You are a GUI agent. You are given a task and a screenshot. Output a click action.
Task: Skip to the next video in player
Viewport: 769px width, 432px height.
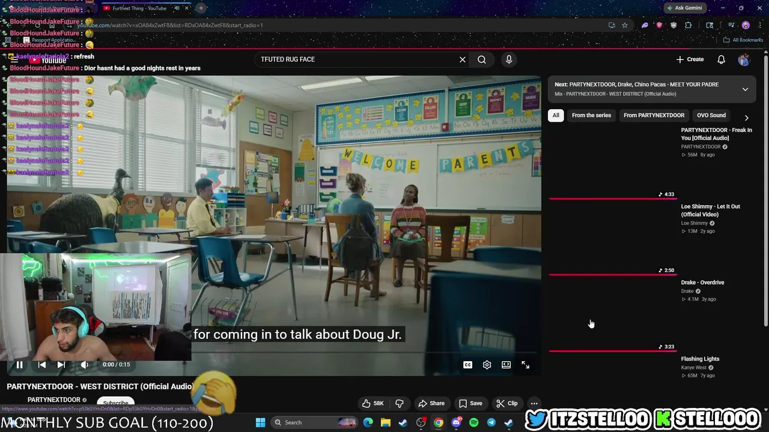coord(61,364)
